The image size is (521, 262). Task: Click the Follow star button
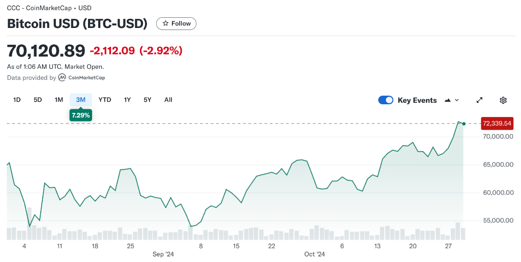pyautogui.click(x=176, y=23)
